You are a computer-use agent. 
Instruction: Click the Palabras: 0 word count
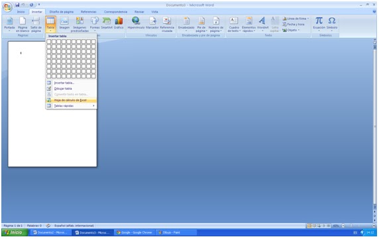(34, 226)
